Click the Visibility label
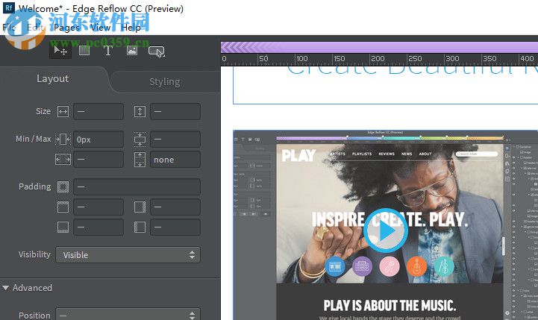The height and width of the screenshot is (320, 538). 34,254
